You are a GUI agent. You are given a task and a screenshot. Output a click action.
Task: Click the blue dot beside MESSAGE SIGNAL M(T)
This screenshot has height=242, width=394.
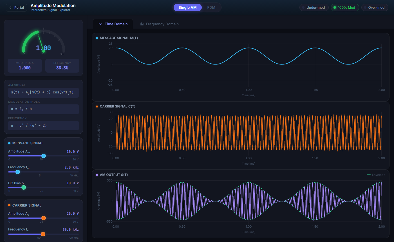coord(97,38)
